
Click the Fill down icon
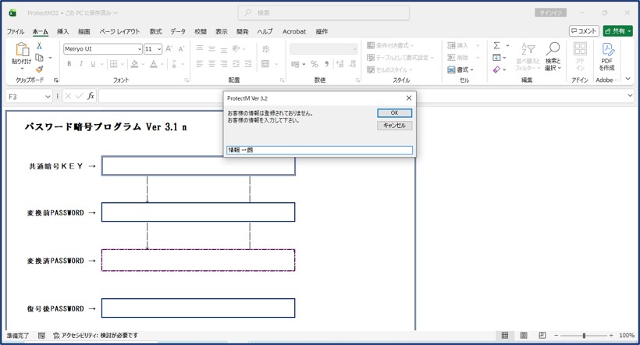pyautogui.click(x=496, y=58)
